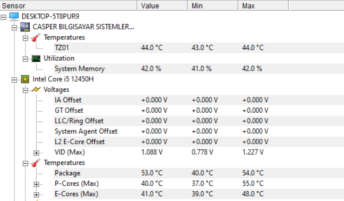Collapse the Intel Core i5 12450H node
Screen dimensions: 344x201
pos(15,79)
